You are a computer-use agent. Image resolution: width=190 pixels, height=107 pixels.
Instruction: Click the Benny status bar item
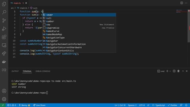pyautogui.click(x=24, y=105)
